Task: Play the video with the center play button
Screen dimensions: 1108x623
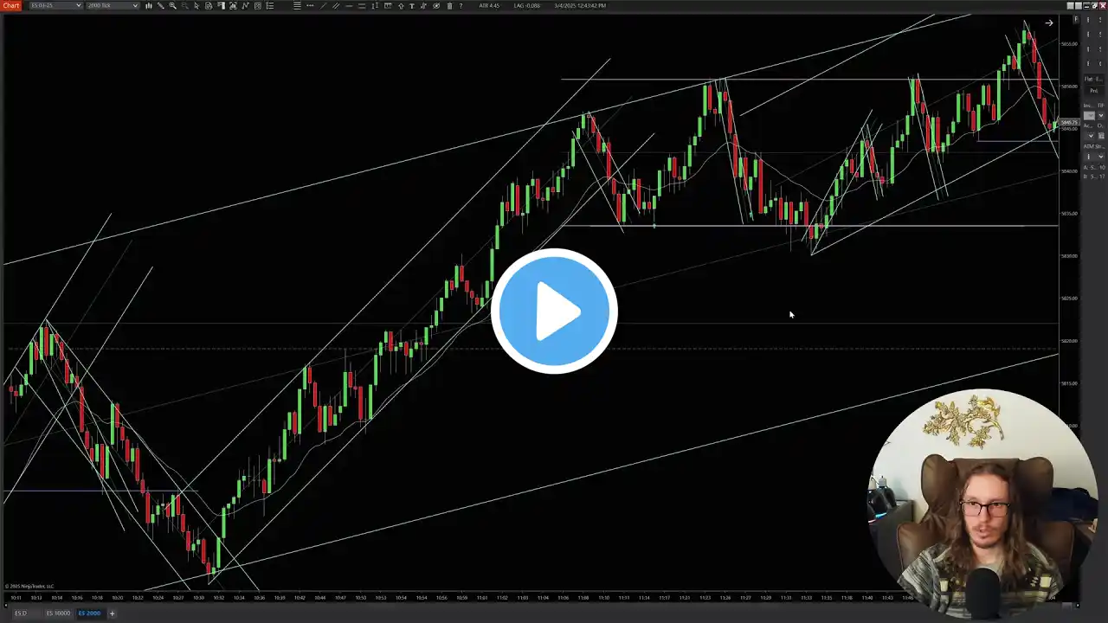Action: (x=554, y=311)
